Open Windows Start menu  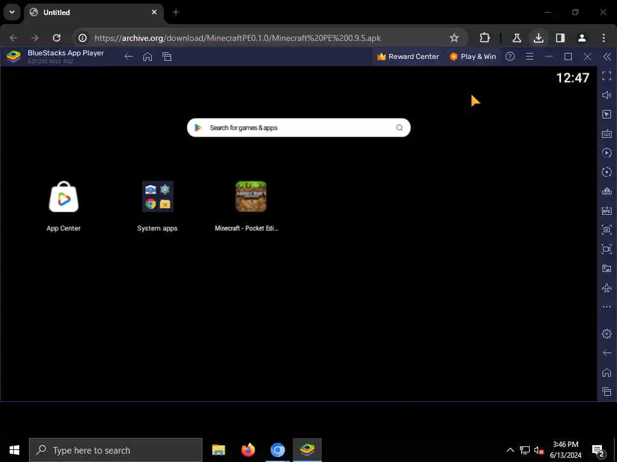tap(14, 450)
